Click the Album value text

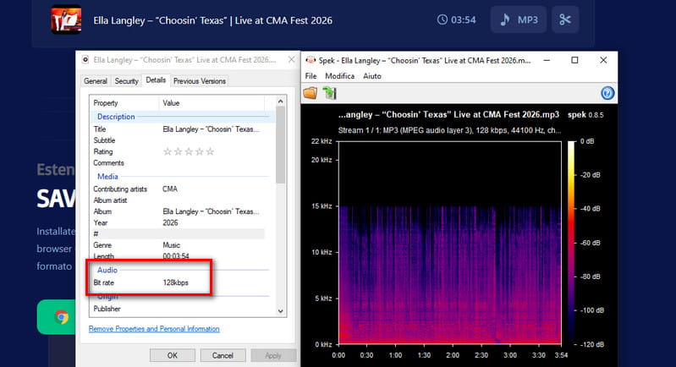click(x=211, y=211)
